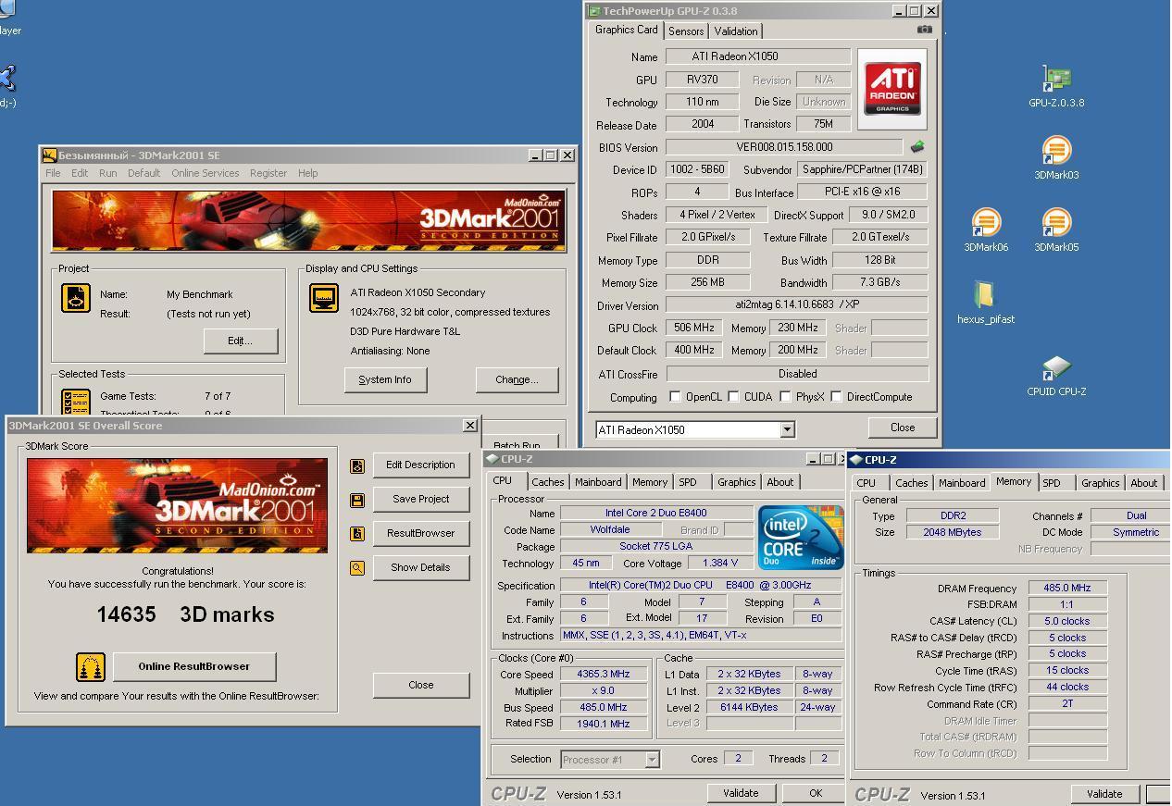The width and height of the screenshot is (1172, 806).
Task: Click the 3DMark2001 SE title bar icon
Action: point(50,155)
